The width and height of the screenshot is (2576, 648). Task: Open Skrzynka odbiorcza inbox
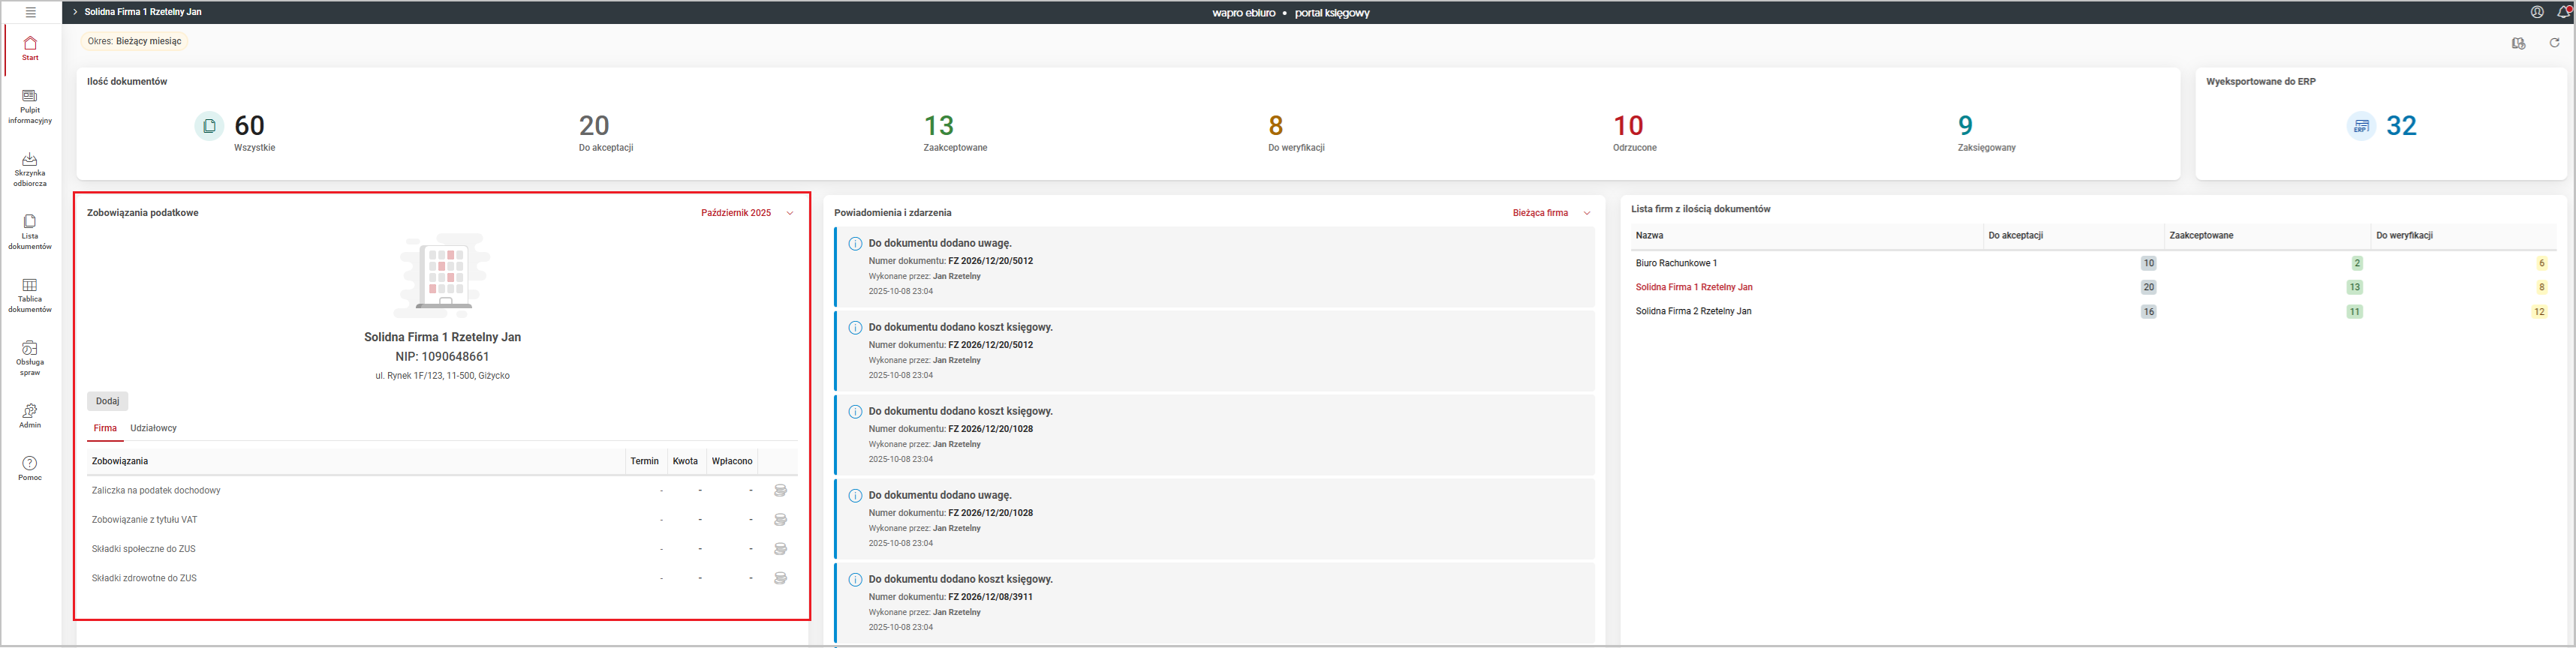[x=30, y=169]
